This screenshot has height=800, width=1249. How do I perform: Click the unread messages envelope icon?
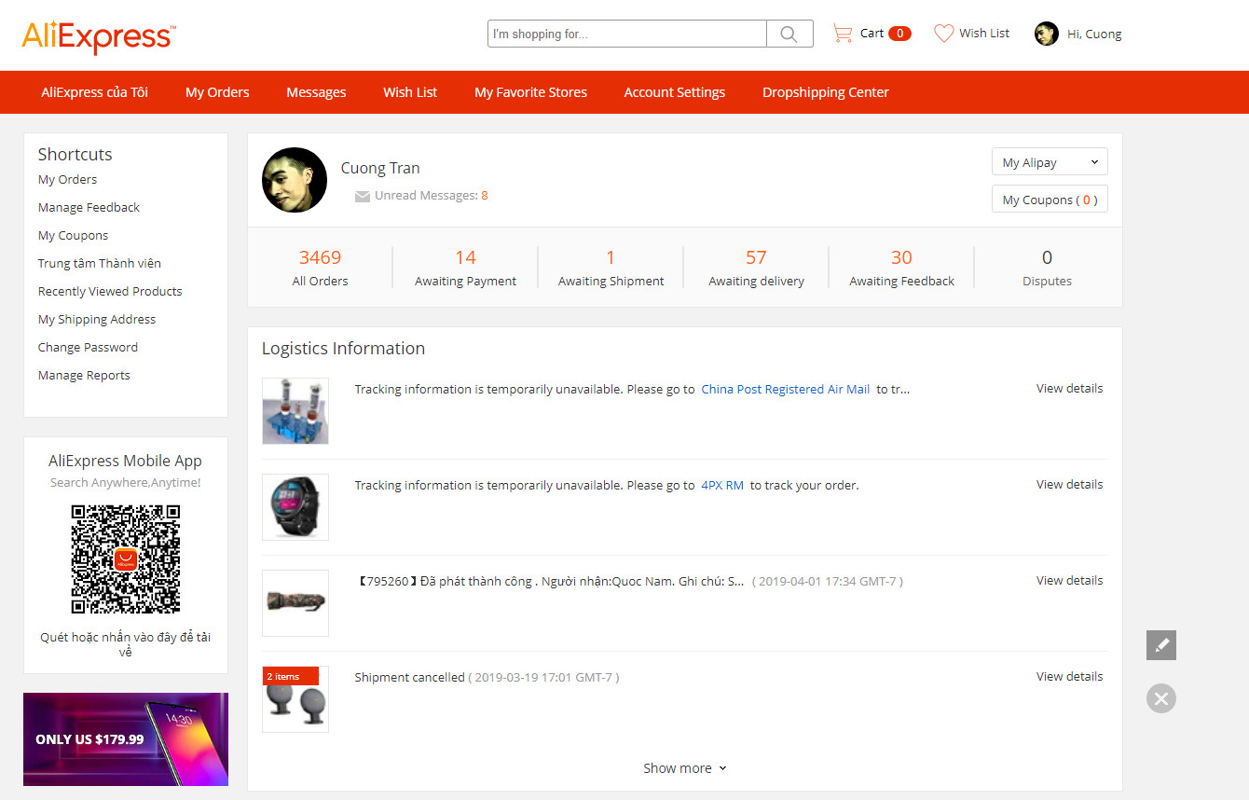coord(363,197)
